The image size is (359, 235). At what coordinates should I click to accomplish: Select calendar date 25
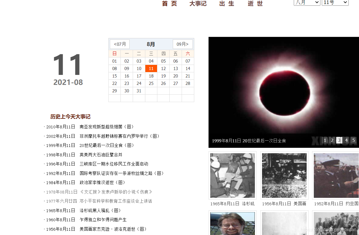(x=151, y=83)
